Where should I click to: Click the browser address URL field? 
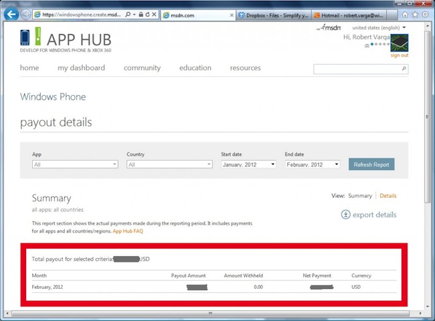point(81,15)
